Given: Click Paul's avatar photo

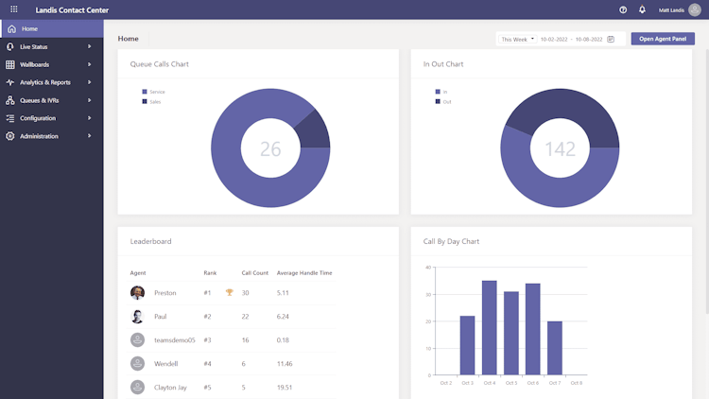Looking at the screenshot, I should click(137, 316).
